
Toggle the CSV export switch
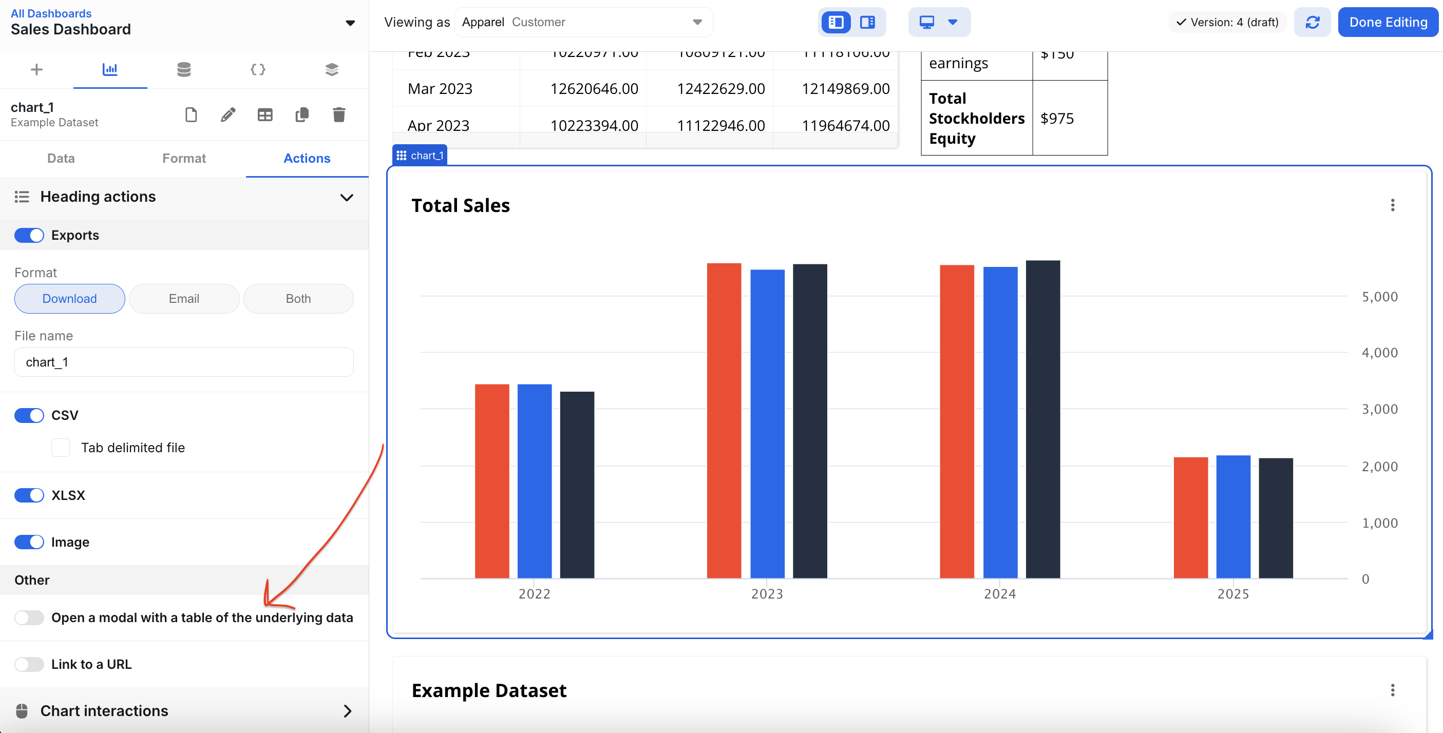pos(29,415)
